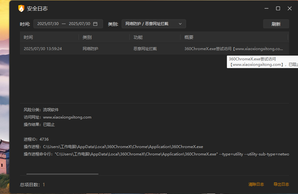Click the 恶意网址拦截 cell in log row
Image resolution: width=298 pixels, height=194 pixels.
(x=145, y=49)
